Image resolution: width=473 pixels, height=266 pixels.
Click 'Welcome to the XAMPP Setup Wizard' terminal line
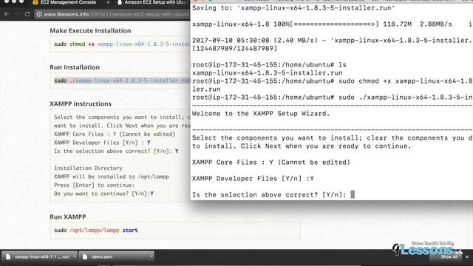261,114
